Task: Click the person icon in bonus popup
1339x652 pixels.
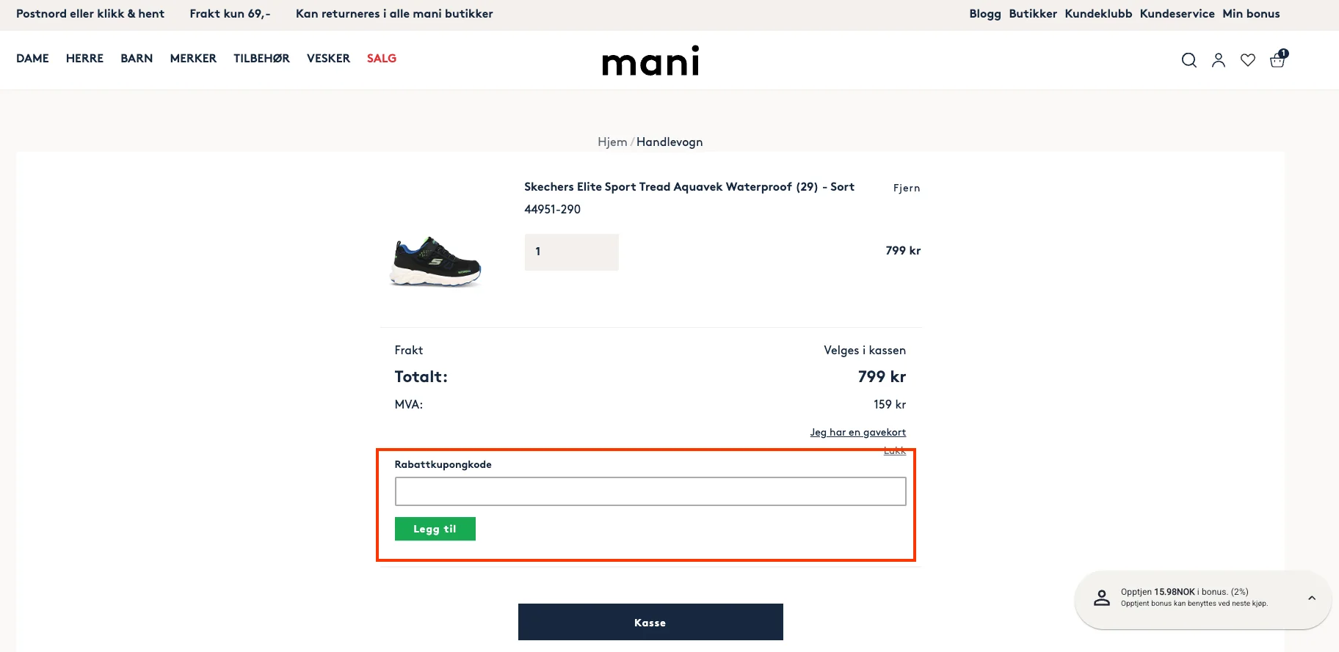Action: pyautogui.click(x=1102, y=598)
